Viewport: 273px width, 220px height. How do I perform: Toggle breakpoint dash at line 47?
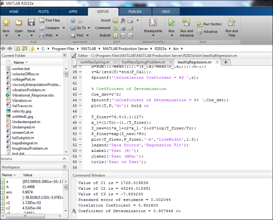point(80,117)
